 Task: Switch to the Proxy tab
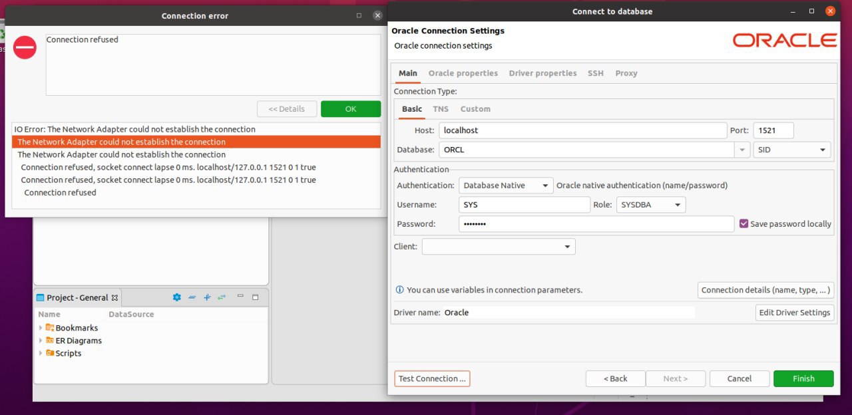click(626, 73)
